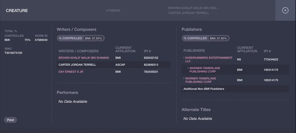Click the Print button
This screenshot has width=296, height=133.
click(11, 120)
